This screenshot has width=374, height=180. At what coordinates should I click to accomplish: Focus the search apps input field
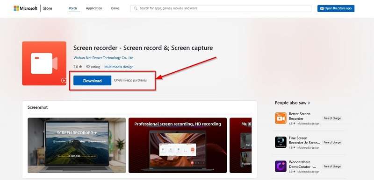(x=221, y=8)
